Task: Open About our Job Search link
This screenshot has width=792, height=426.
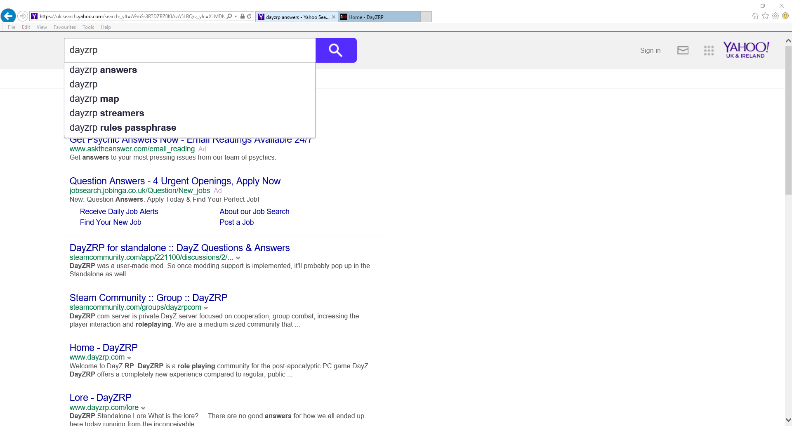Action: (255, 212)
